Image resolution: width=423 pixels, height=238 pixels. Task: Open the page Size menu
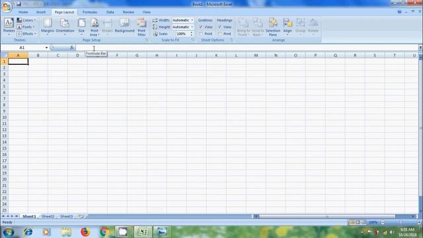tap(81, 27)
